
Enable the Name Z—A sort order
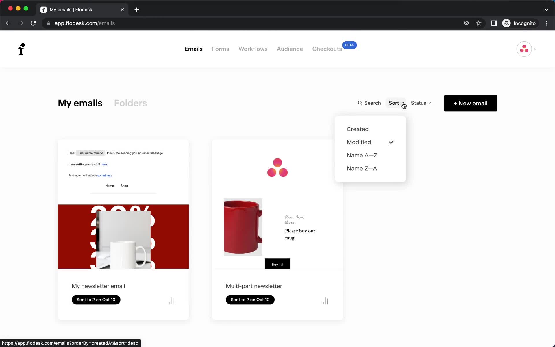pos(361,168)
